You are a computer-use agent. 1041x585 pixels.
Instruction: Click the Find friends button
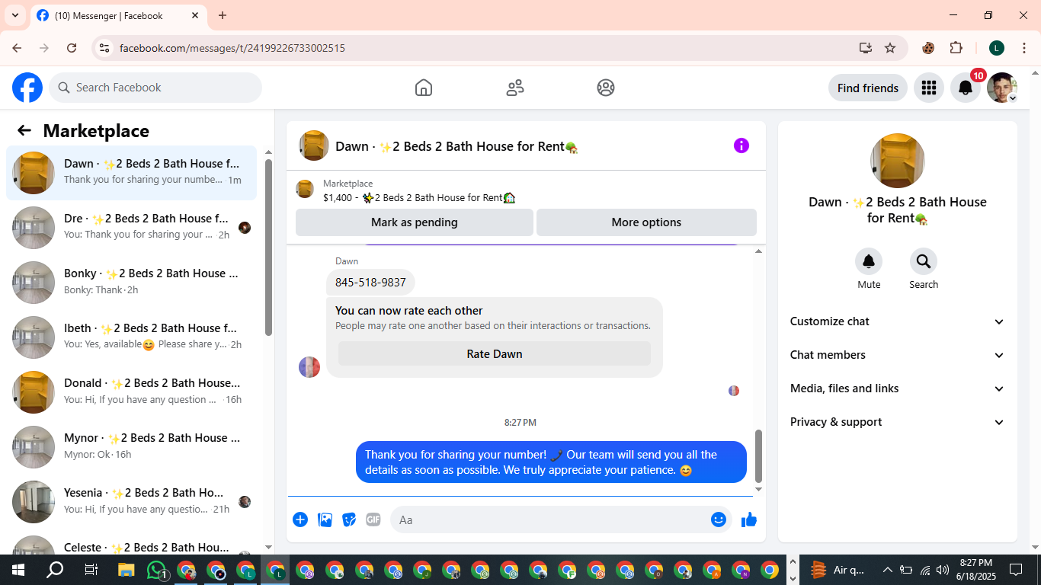tap(868, 88)
